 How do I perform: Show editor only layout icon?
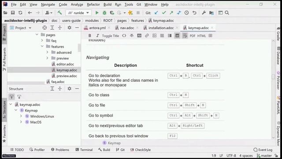(x=162, y=36)
